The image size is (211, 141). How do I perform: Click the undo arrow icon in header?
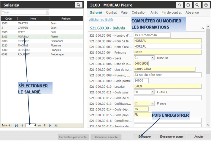[x=179, y=5]
